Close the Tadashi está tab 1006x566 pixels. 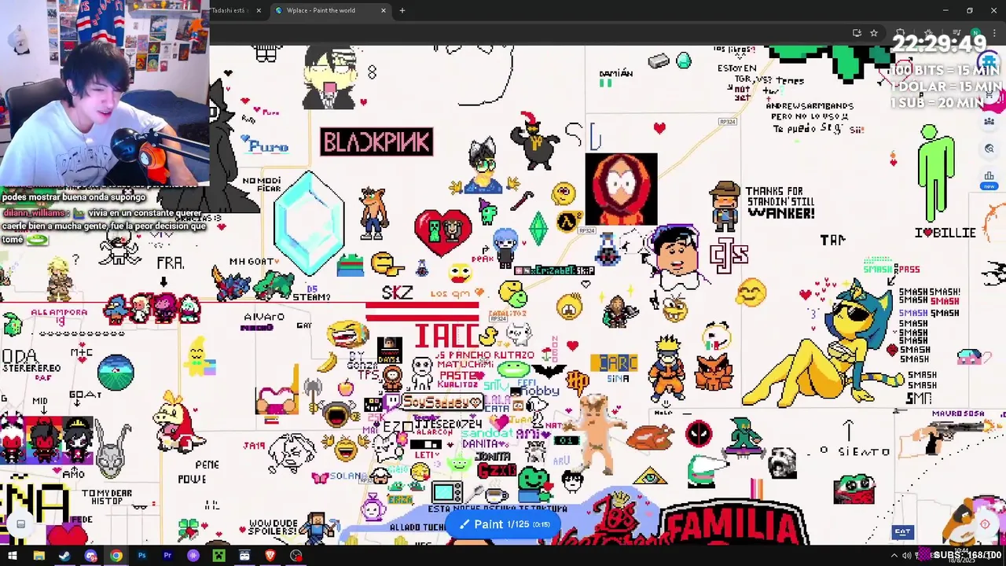coord(259,10)
